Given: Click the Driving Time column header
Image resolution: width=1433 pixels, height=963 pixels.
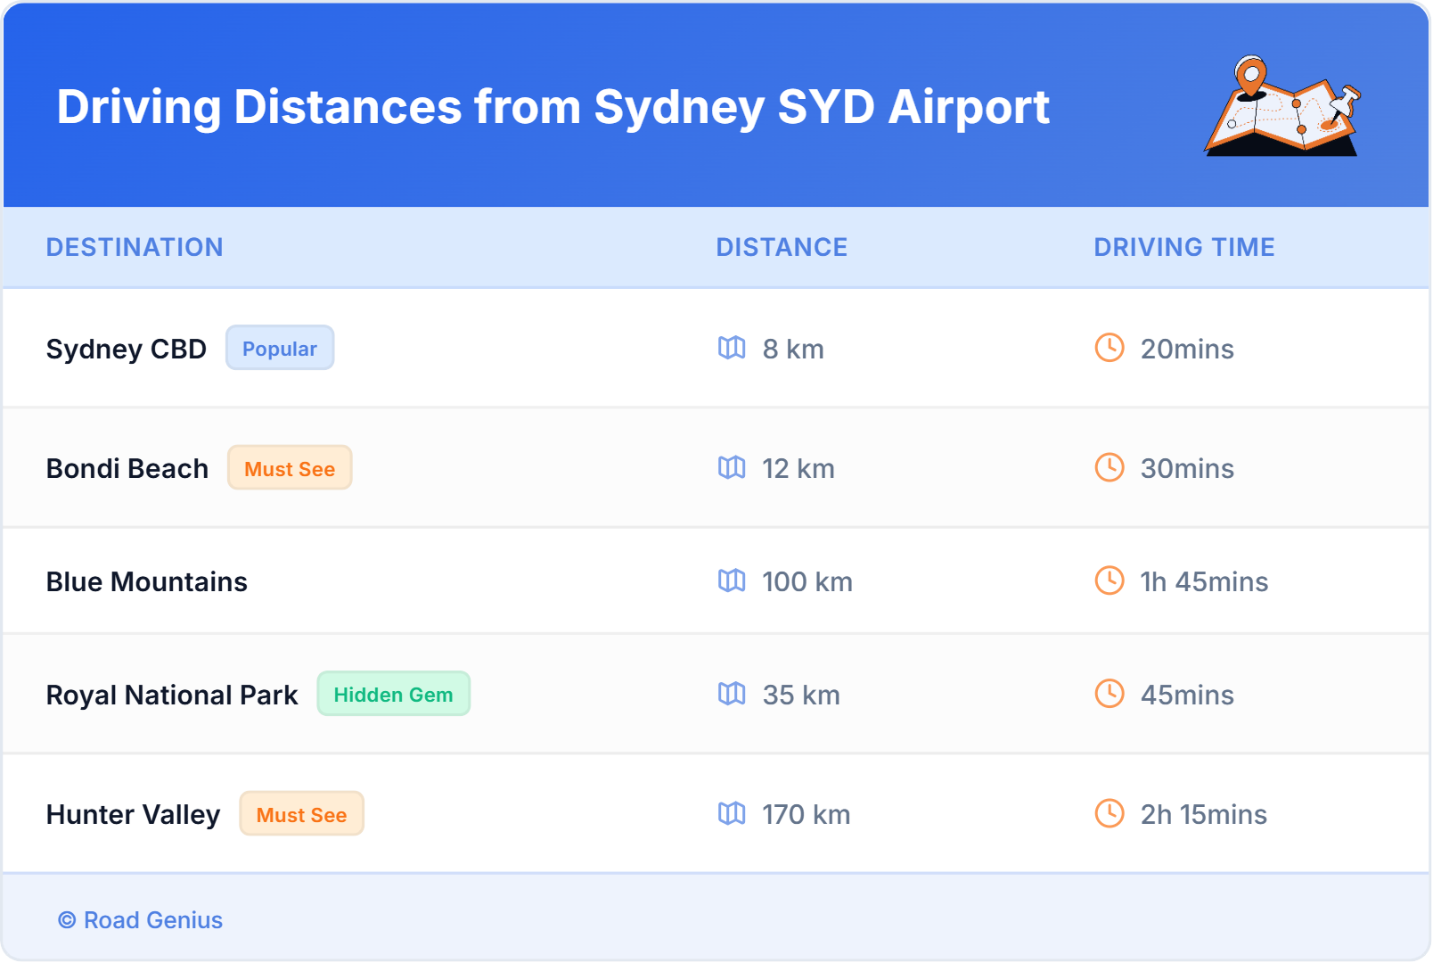Looking at the screenshot, I should click(1183, 247).
